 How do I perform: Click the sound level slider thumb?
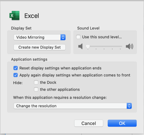coord(88,47)
